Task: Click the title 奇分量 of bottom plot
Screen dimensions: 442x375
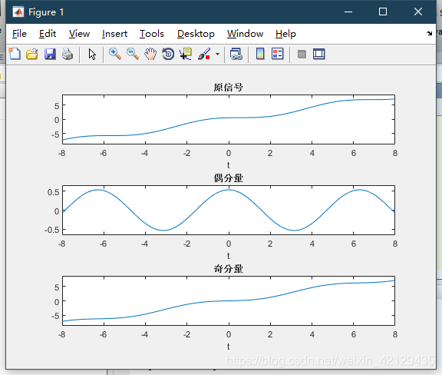Action: point(229,269)
